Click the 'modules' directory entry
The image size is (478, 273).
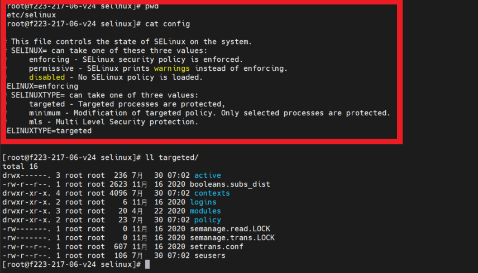coord(205,211)
